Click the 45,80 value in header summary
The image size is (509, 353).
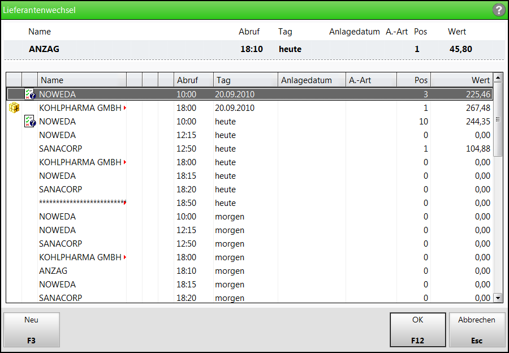pyautogui.click(x=460, y=49)
